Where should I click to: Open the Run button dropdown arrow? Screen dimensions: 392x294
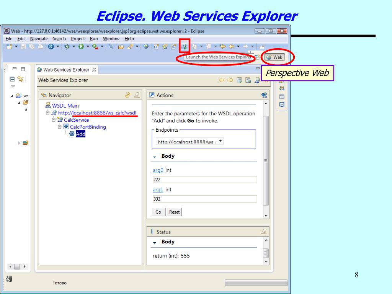pyautogui.click(x=88, y=46)
